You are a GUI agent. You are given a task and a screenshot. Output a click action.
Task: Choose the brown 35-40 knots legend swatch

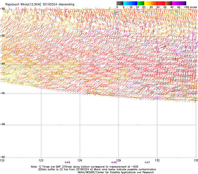pos(169,3)
